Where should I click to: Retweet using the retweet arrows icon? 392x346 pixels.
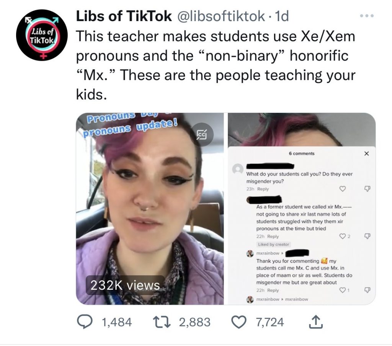coord(162,322)
